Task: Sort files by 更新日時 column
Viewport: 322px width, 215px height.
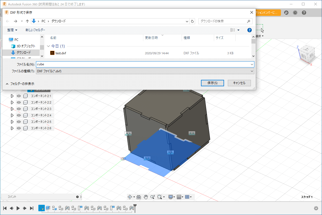Action: tap(151, 38)
